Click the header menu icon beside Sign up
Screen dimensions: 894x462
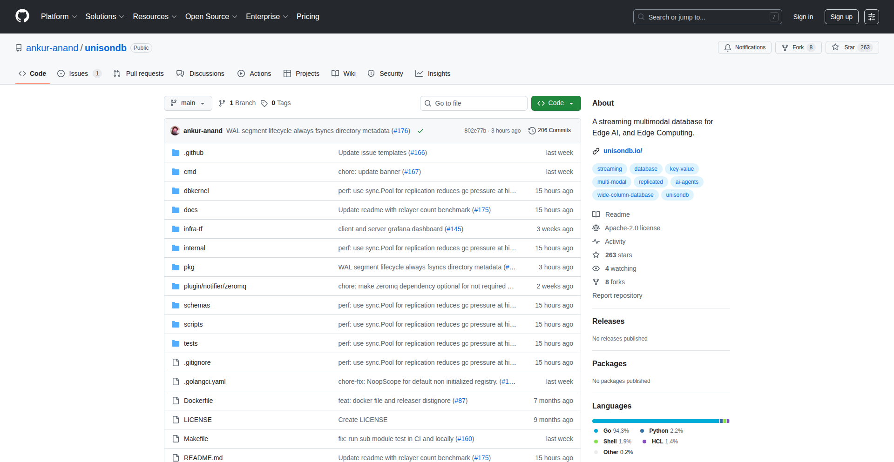[x=871, y=17]
